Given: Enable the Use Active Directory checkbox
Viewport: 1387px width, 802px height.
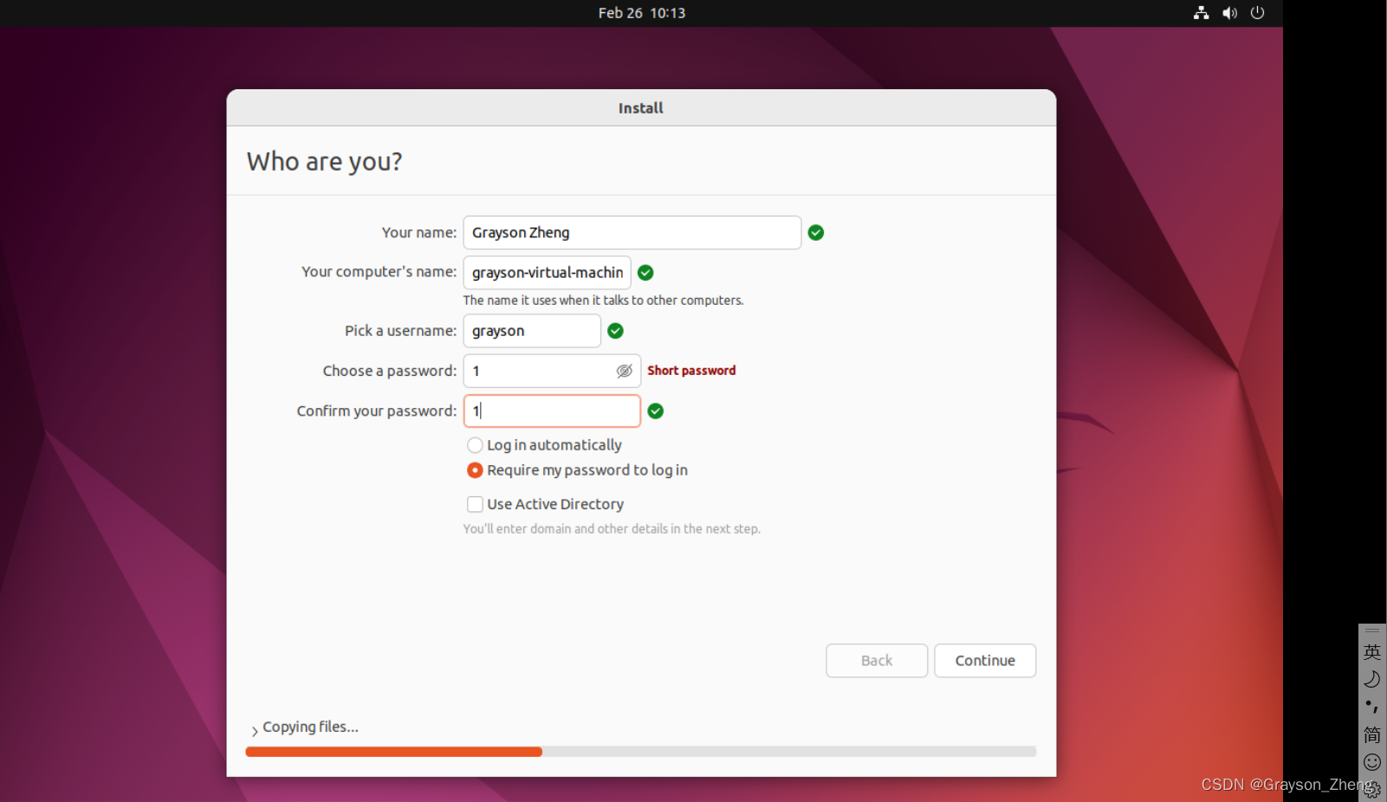Looking at the screenshot, I should [475, 504].
